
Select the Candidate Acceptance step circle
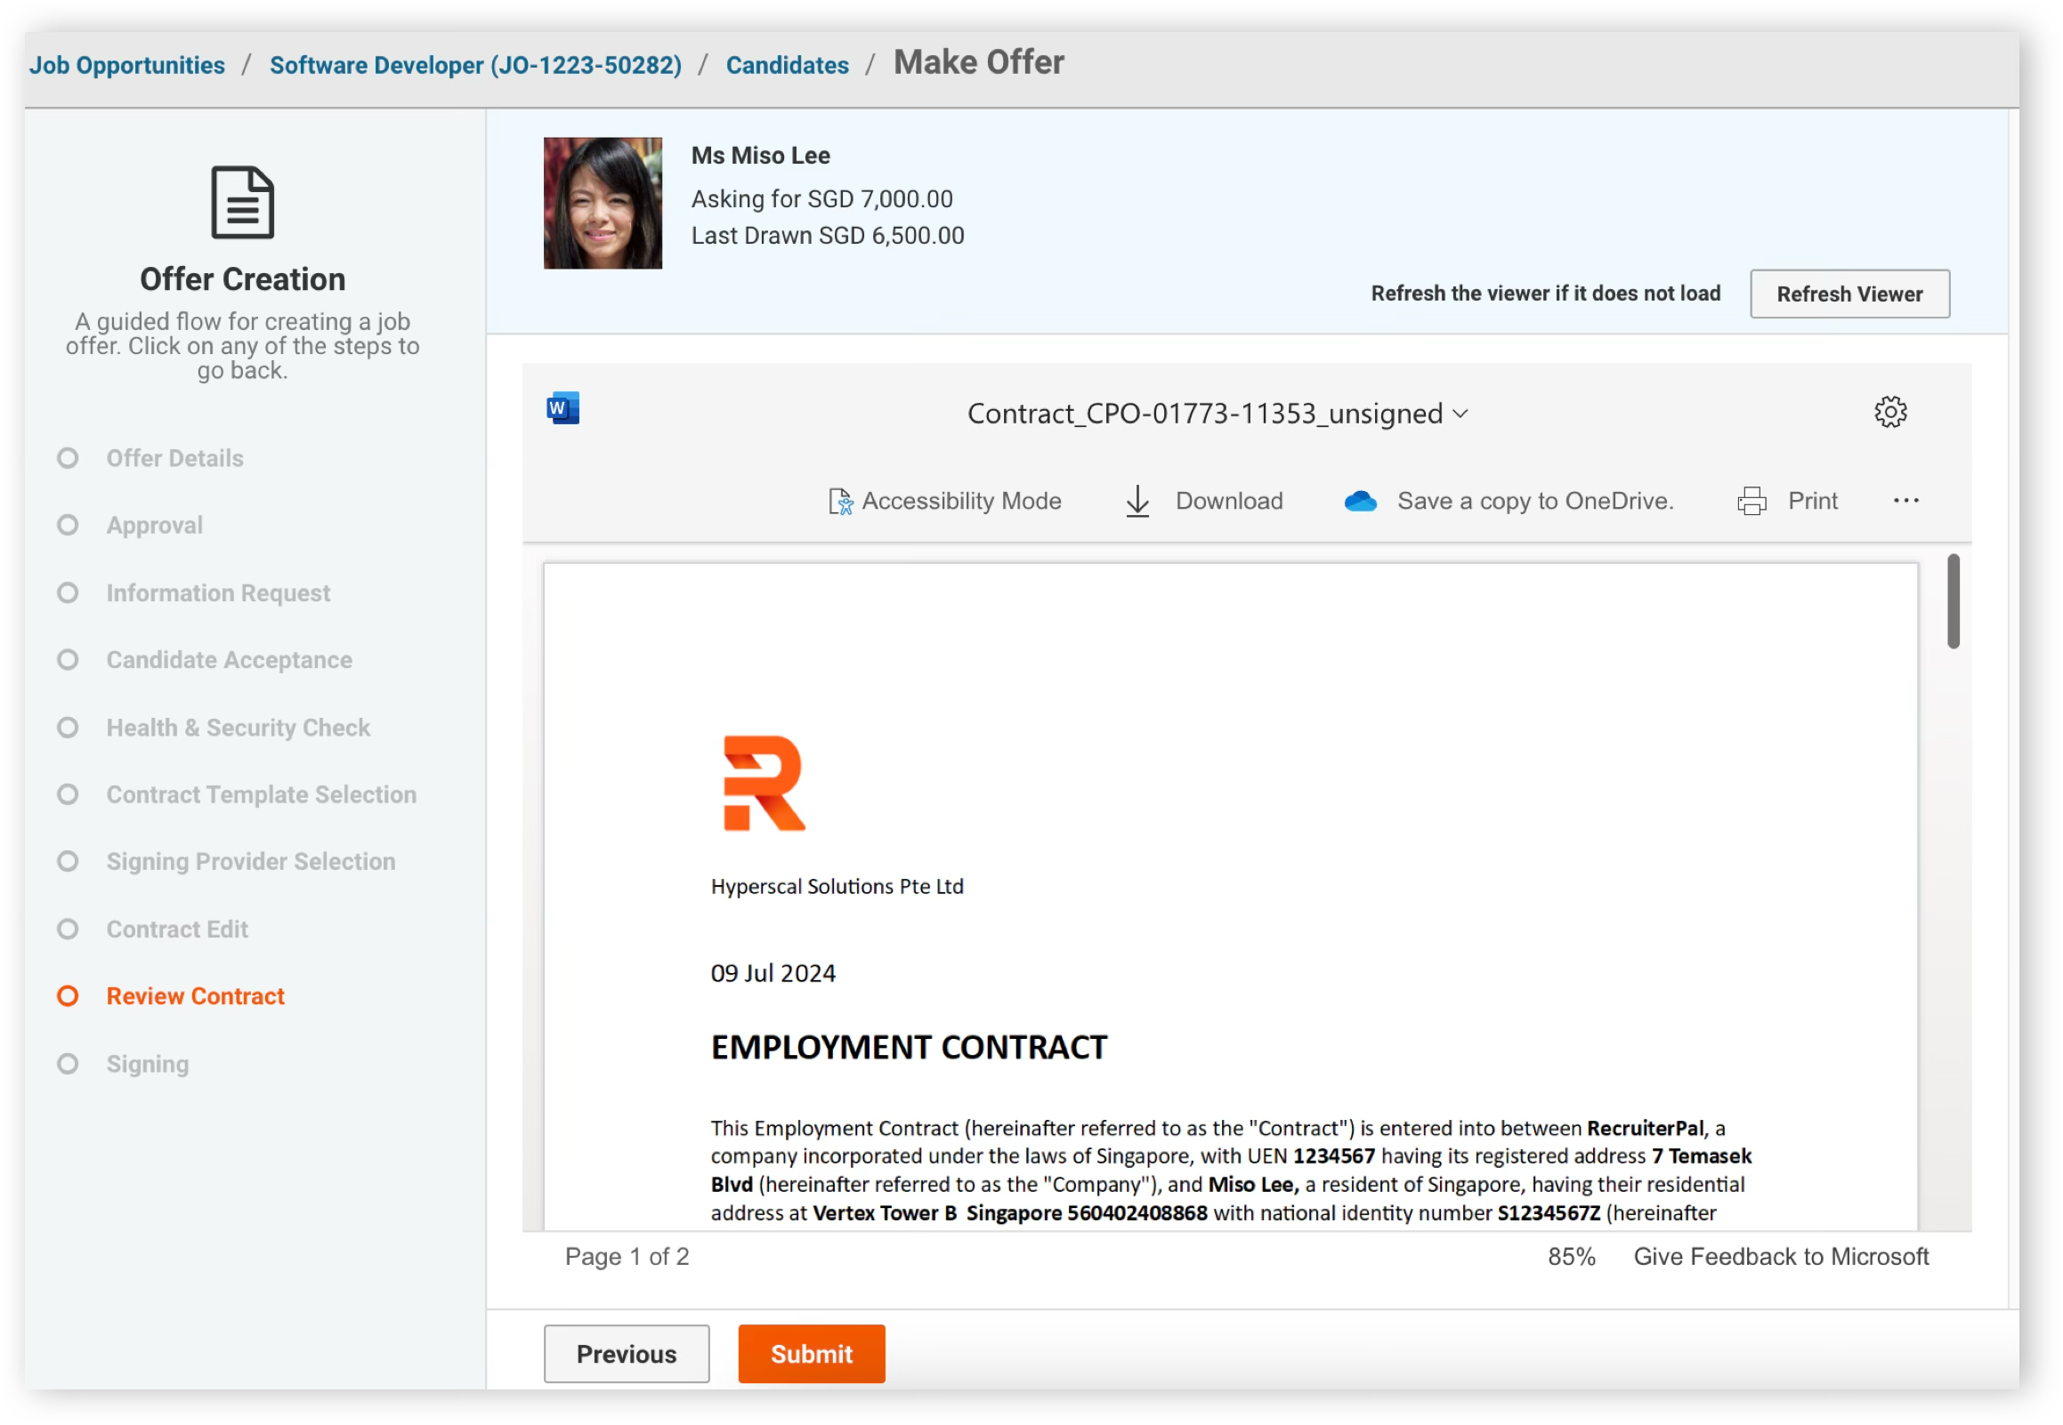coord(67,660)
